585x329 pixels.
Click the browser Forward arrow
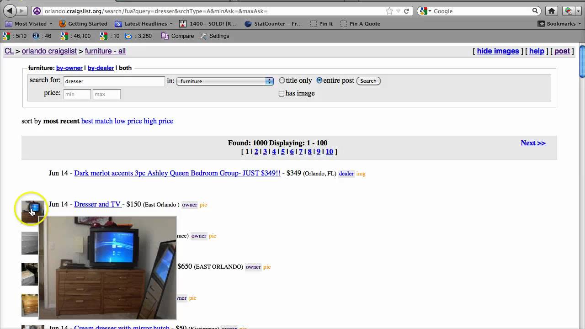point(21,11)
